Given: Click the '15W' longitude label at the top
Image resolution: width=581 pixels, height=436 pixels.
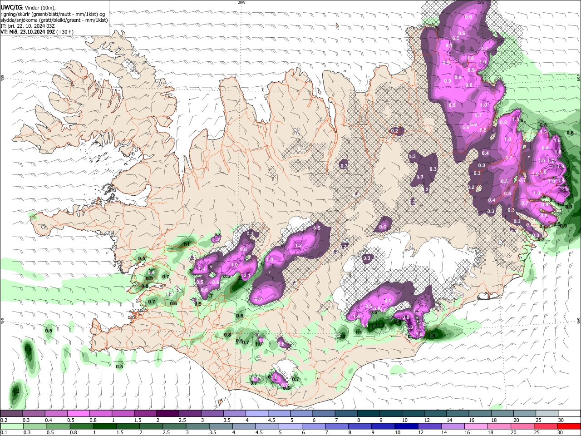Looking at the screenshot, I should pos(481,2).
